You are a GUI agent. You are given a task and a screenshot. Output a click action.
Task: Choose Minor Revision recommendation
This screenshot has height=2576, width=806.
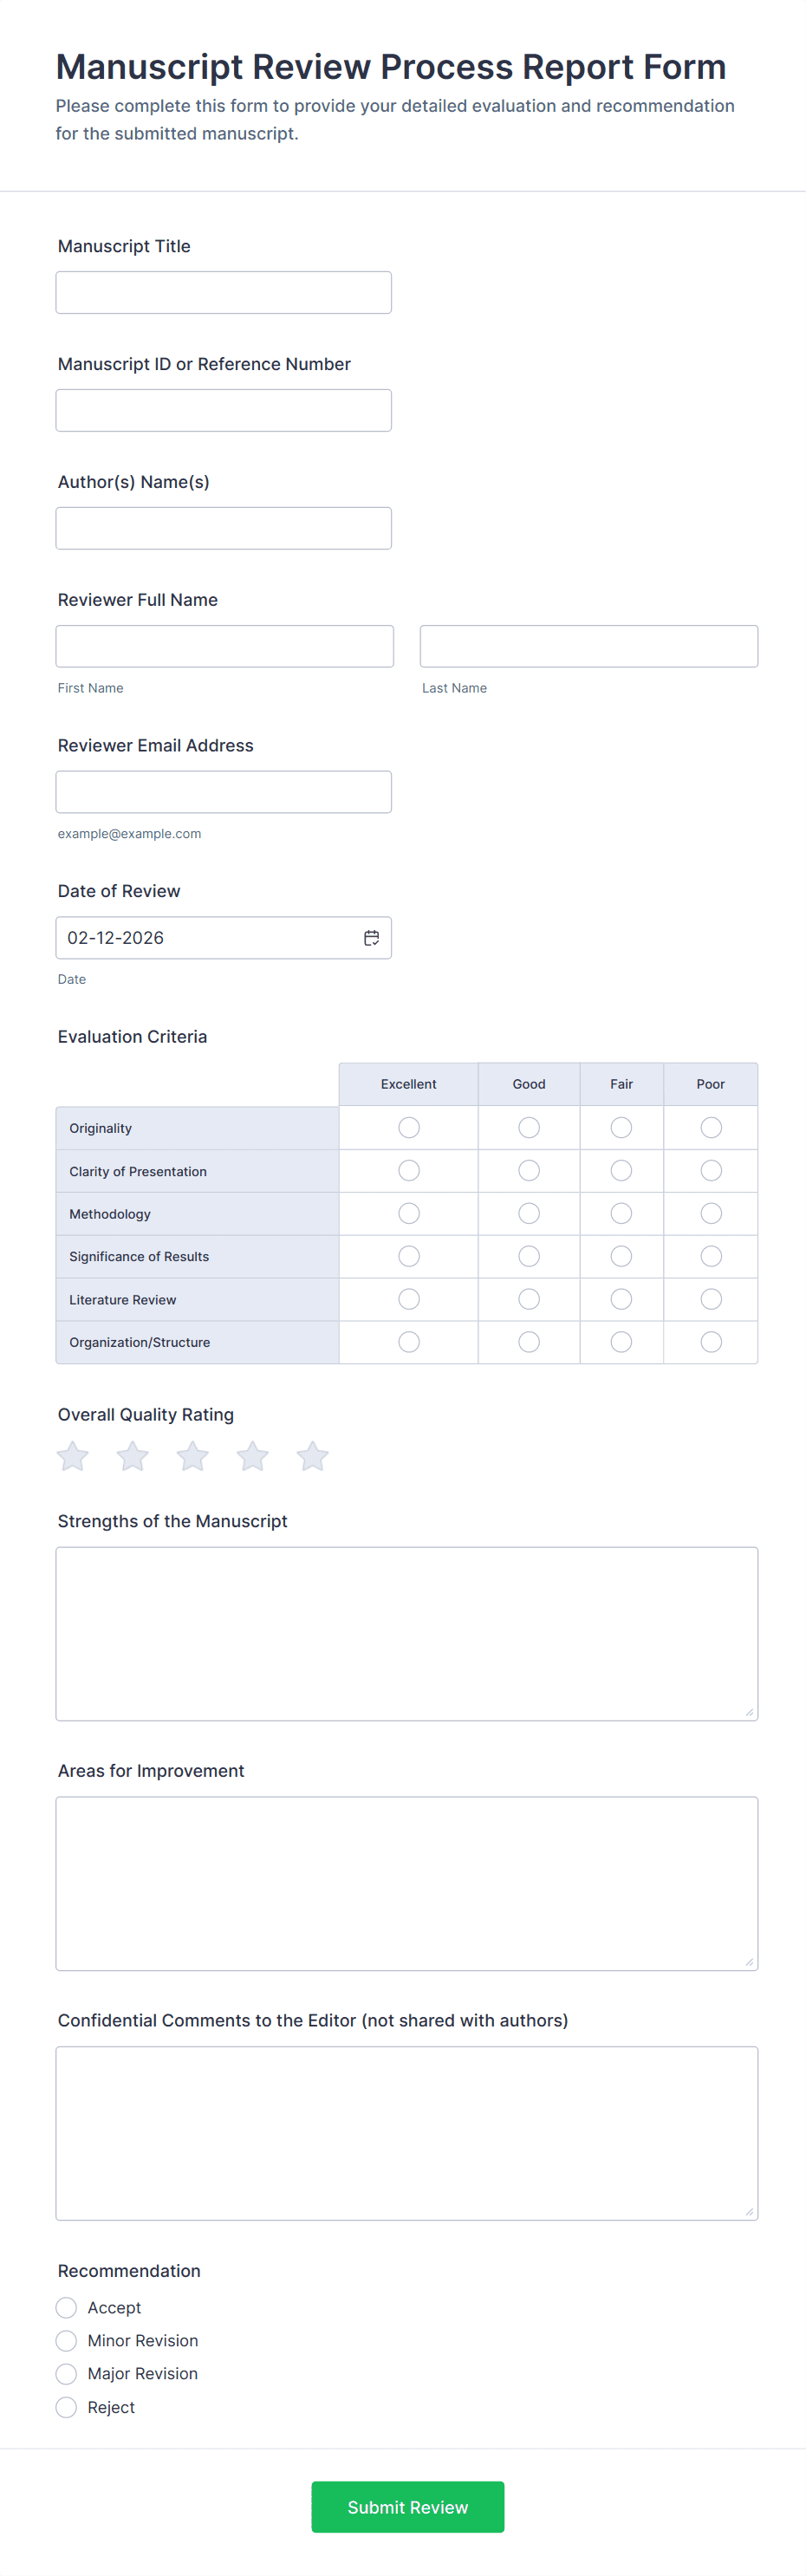click(67, 2340)
